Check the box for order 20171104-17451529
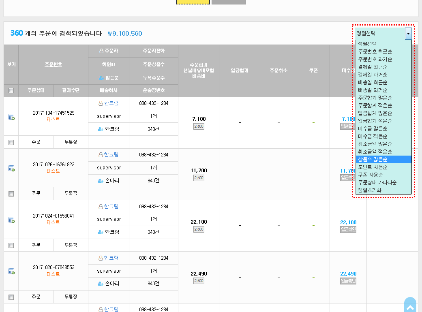The height and width of the screenshot is (312, 422). pos(11,142)
